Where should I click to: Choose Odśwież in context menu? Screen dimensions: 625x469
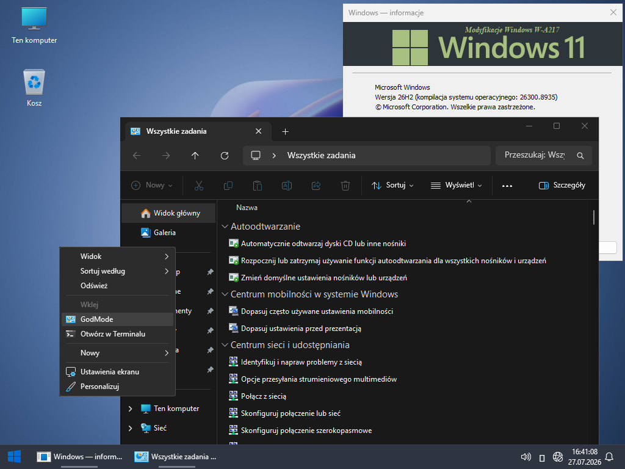pos(118,286)
